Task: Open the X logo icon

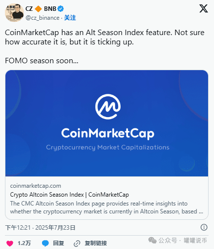Action: point(204,8)
